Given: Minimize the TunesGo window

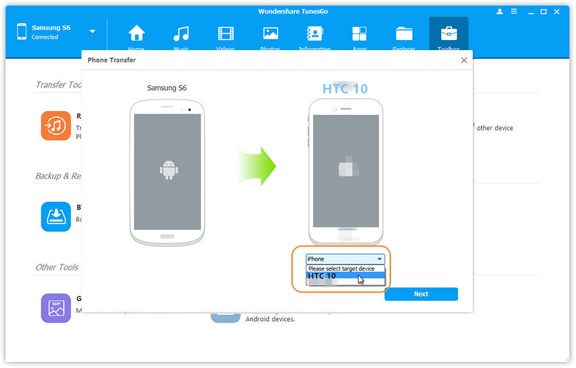Looking at the screenshot, I should [531, 12].
